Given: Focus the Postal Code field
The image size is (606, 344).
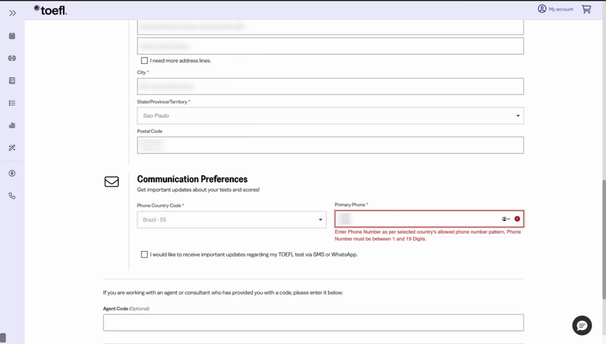Looking at the screenshot, I should pyautogui.click(x=330, y=145).
